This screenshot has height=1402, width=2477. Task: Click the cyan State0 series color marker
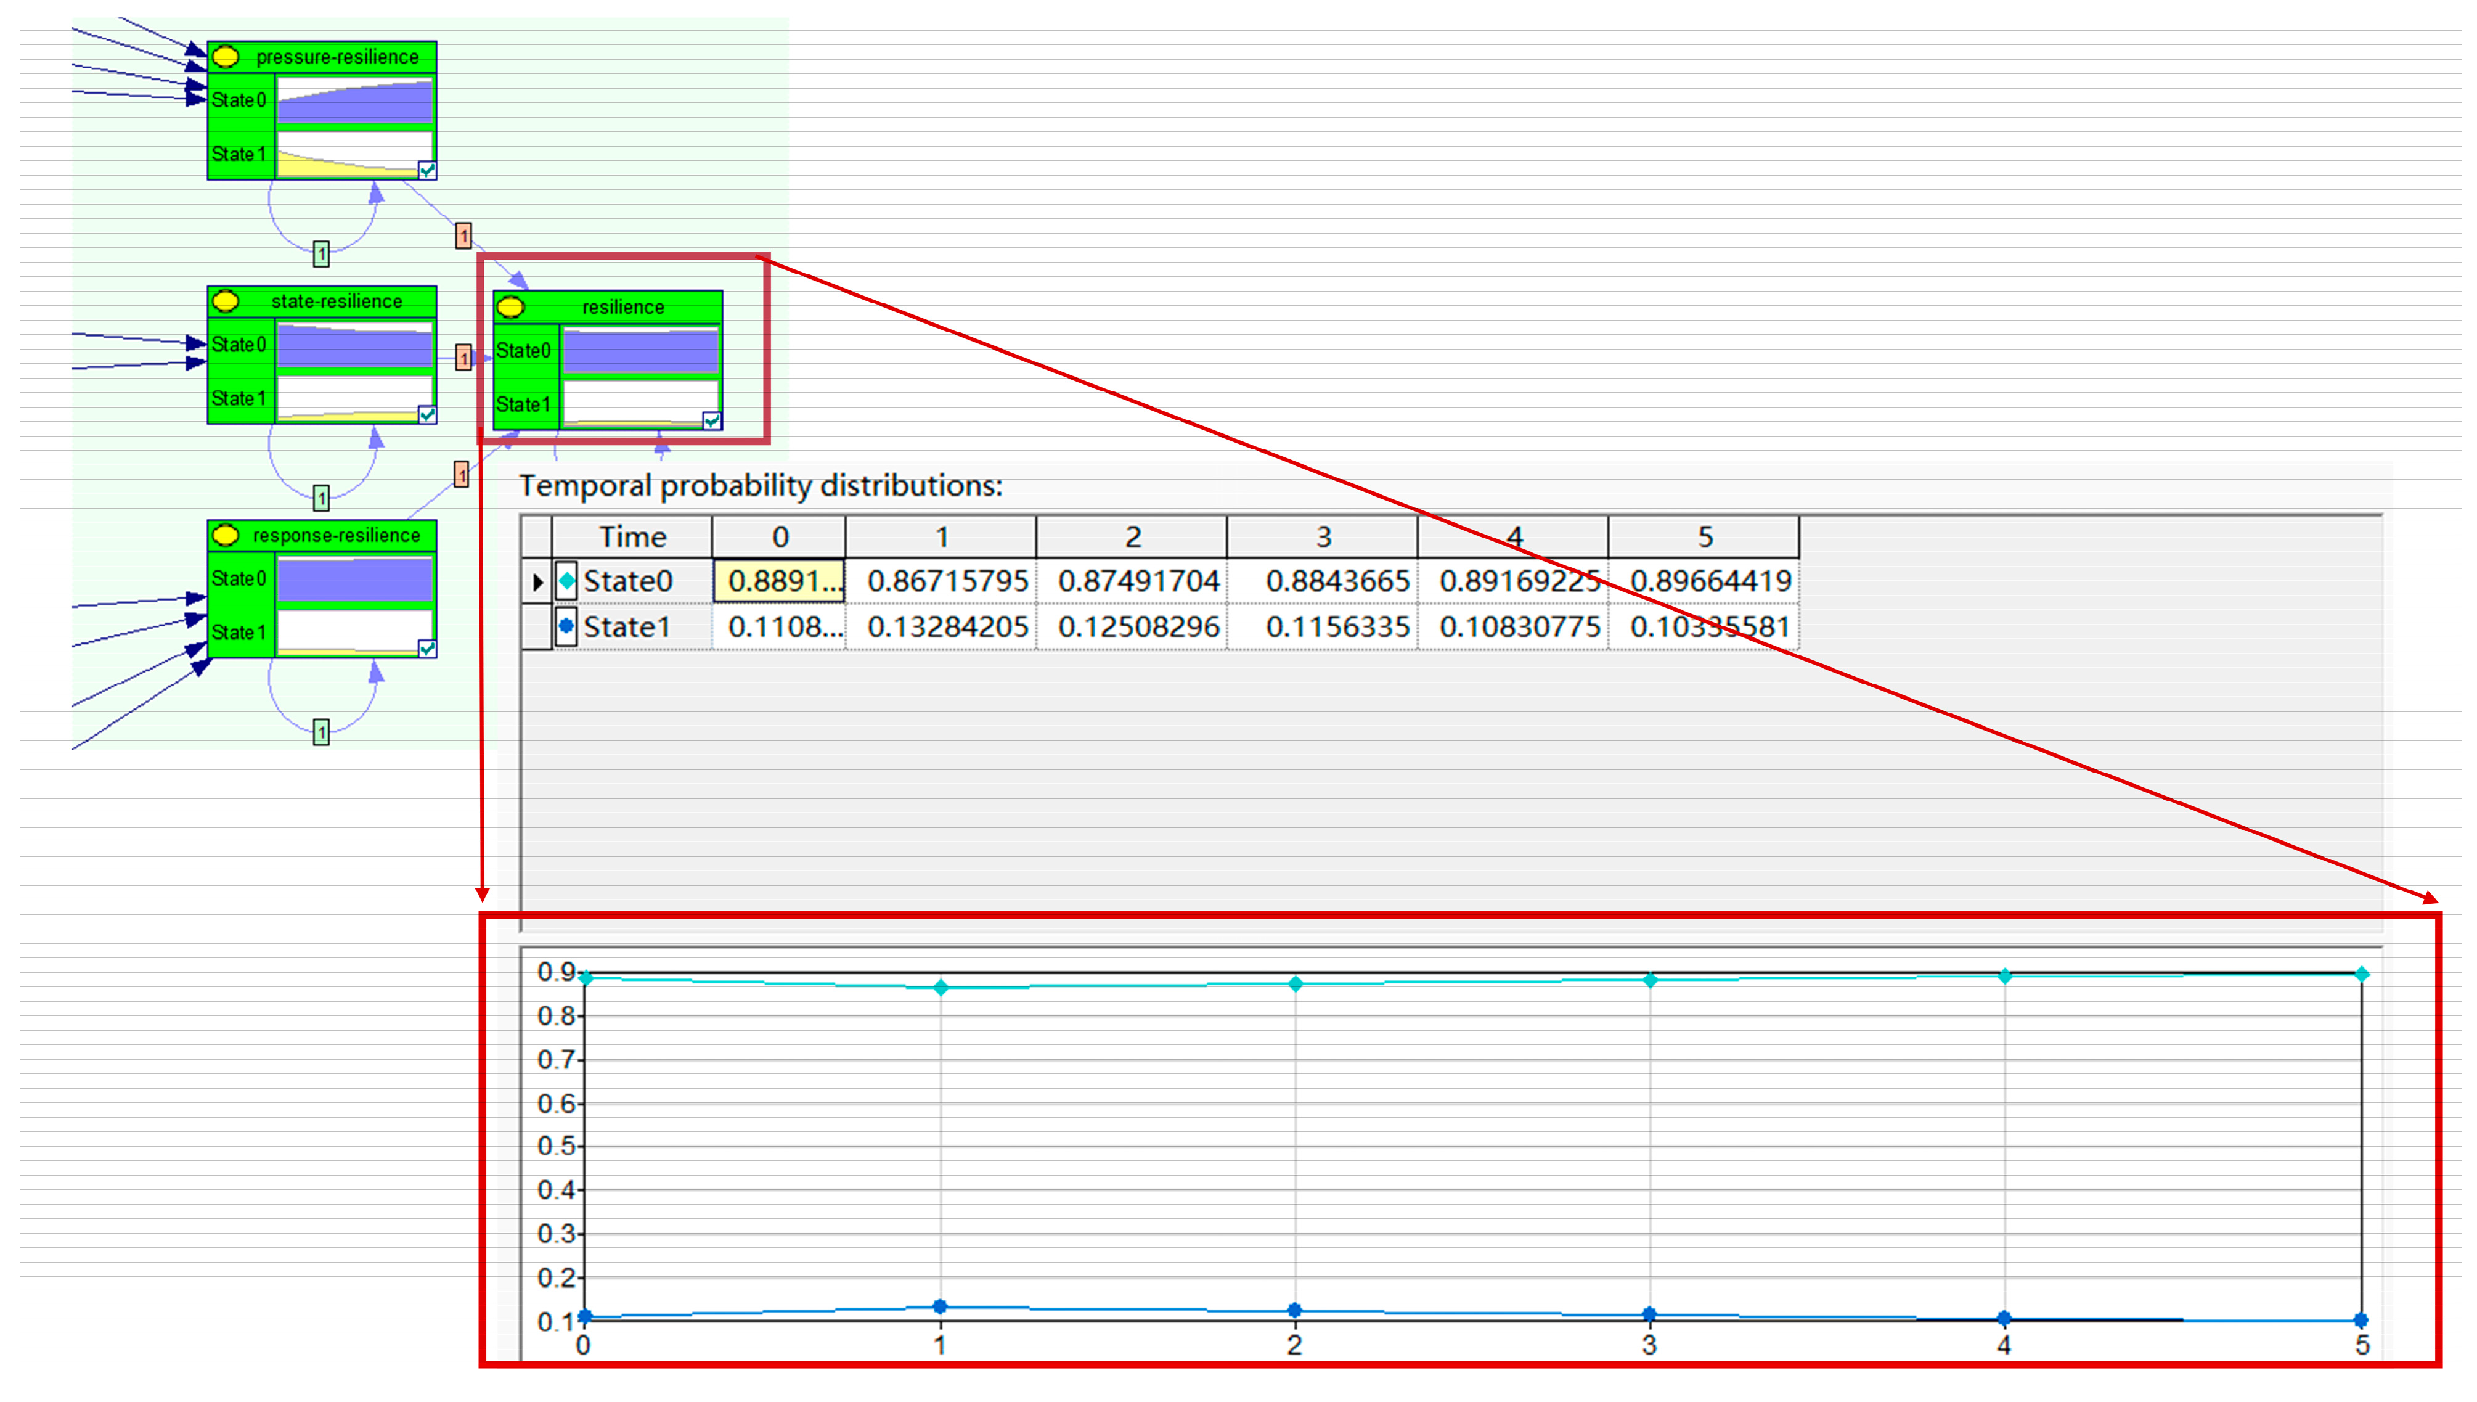point(567,581)
